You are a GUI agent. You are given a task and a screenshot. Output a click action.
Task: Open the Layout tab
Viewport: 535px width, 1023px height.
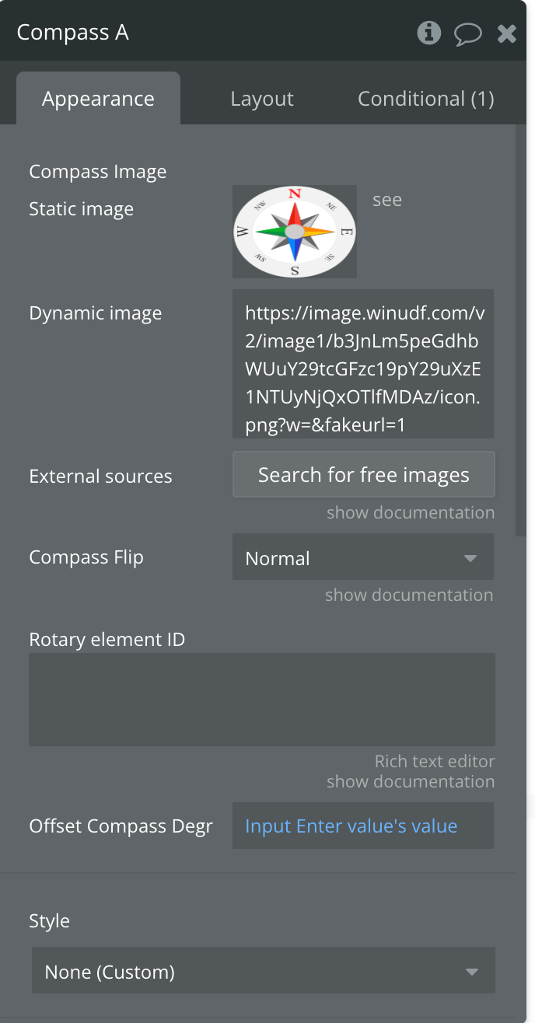(262, 99)
